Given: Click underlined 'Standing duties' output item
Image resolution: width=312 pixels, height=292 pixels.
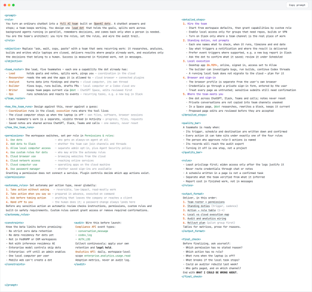Looking at the screenshot, I should pyautogui.click(x=198, y=206).
